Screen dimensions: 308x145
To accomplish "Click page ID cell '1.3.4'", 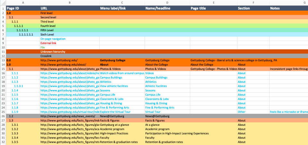I will (x=23, y=138).
